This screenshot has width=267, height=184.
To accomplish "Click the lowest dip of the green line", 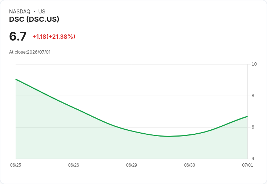I will pos(168,136).
